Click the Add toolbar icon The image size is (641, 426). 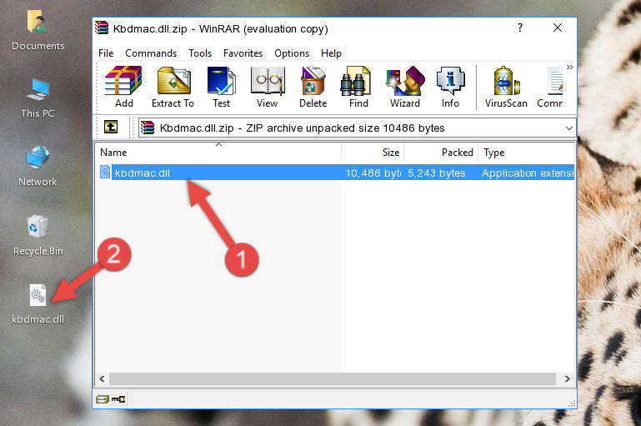pyautogui.click(x=123, y=87)
